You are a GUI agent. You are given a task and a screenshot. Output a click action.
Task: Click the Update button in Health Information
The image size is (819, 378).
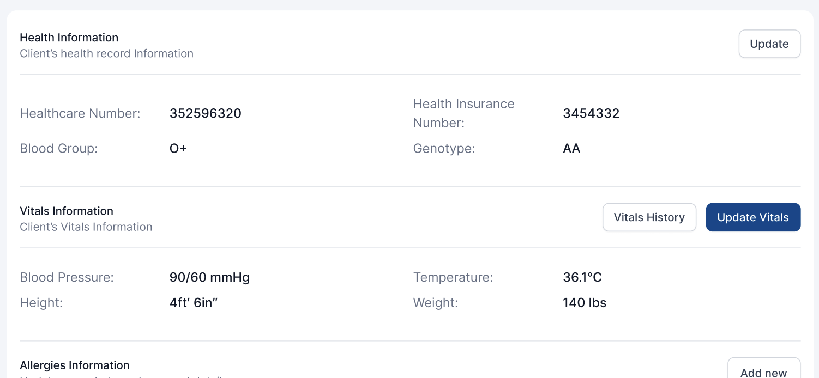click(x=769, y=44)
